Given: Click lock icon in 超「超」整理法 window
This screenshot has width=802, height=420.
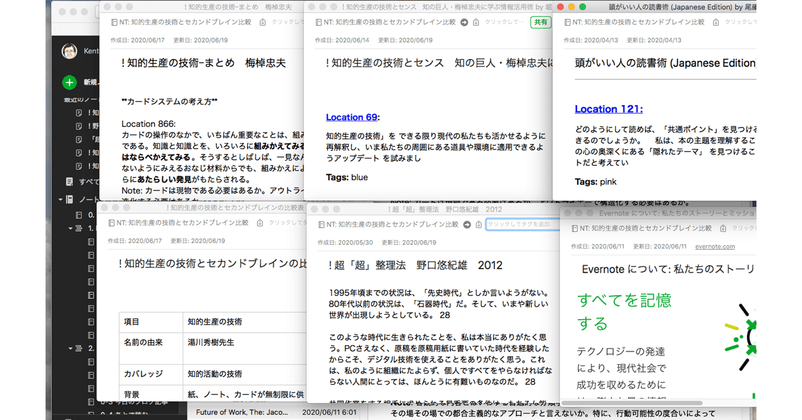Looking at the screenshot, I should click(479, 225).
